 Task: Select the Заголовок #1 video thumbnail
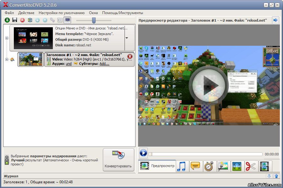31,59
